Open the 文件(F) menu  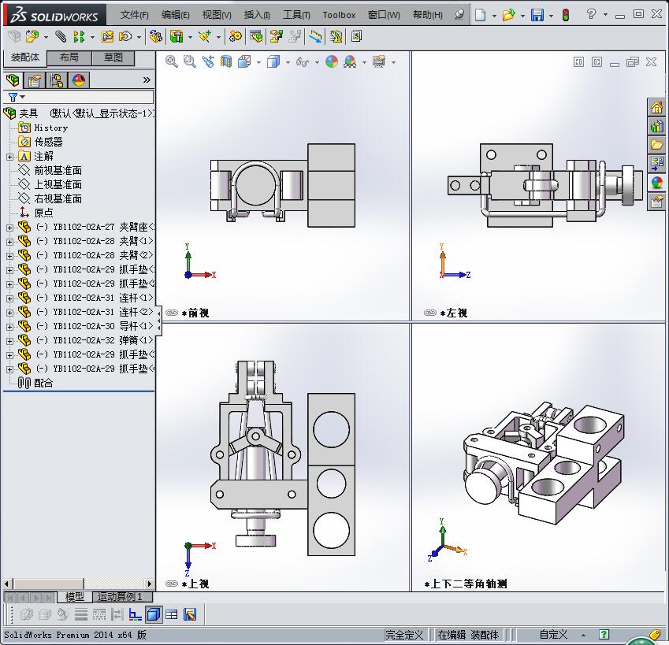135,15
